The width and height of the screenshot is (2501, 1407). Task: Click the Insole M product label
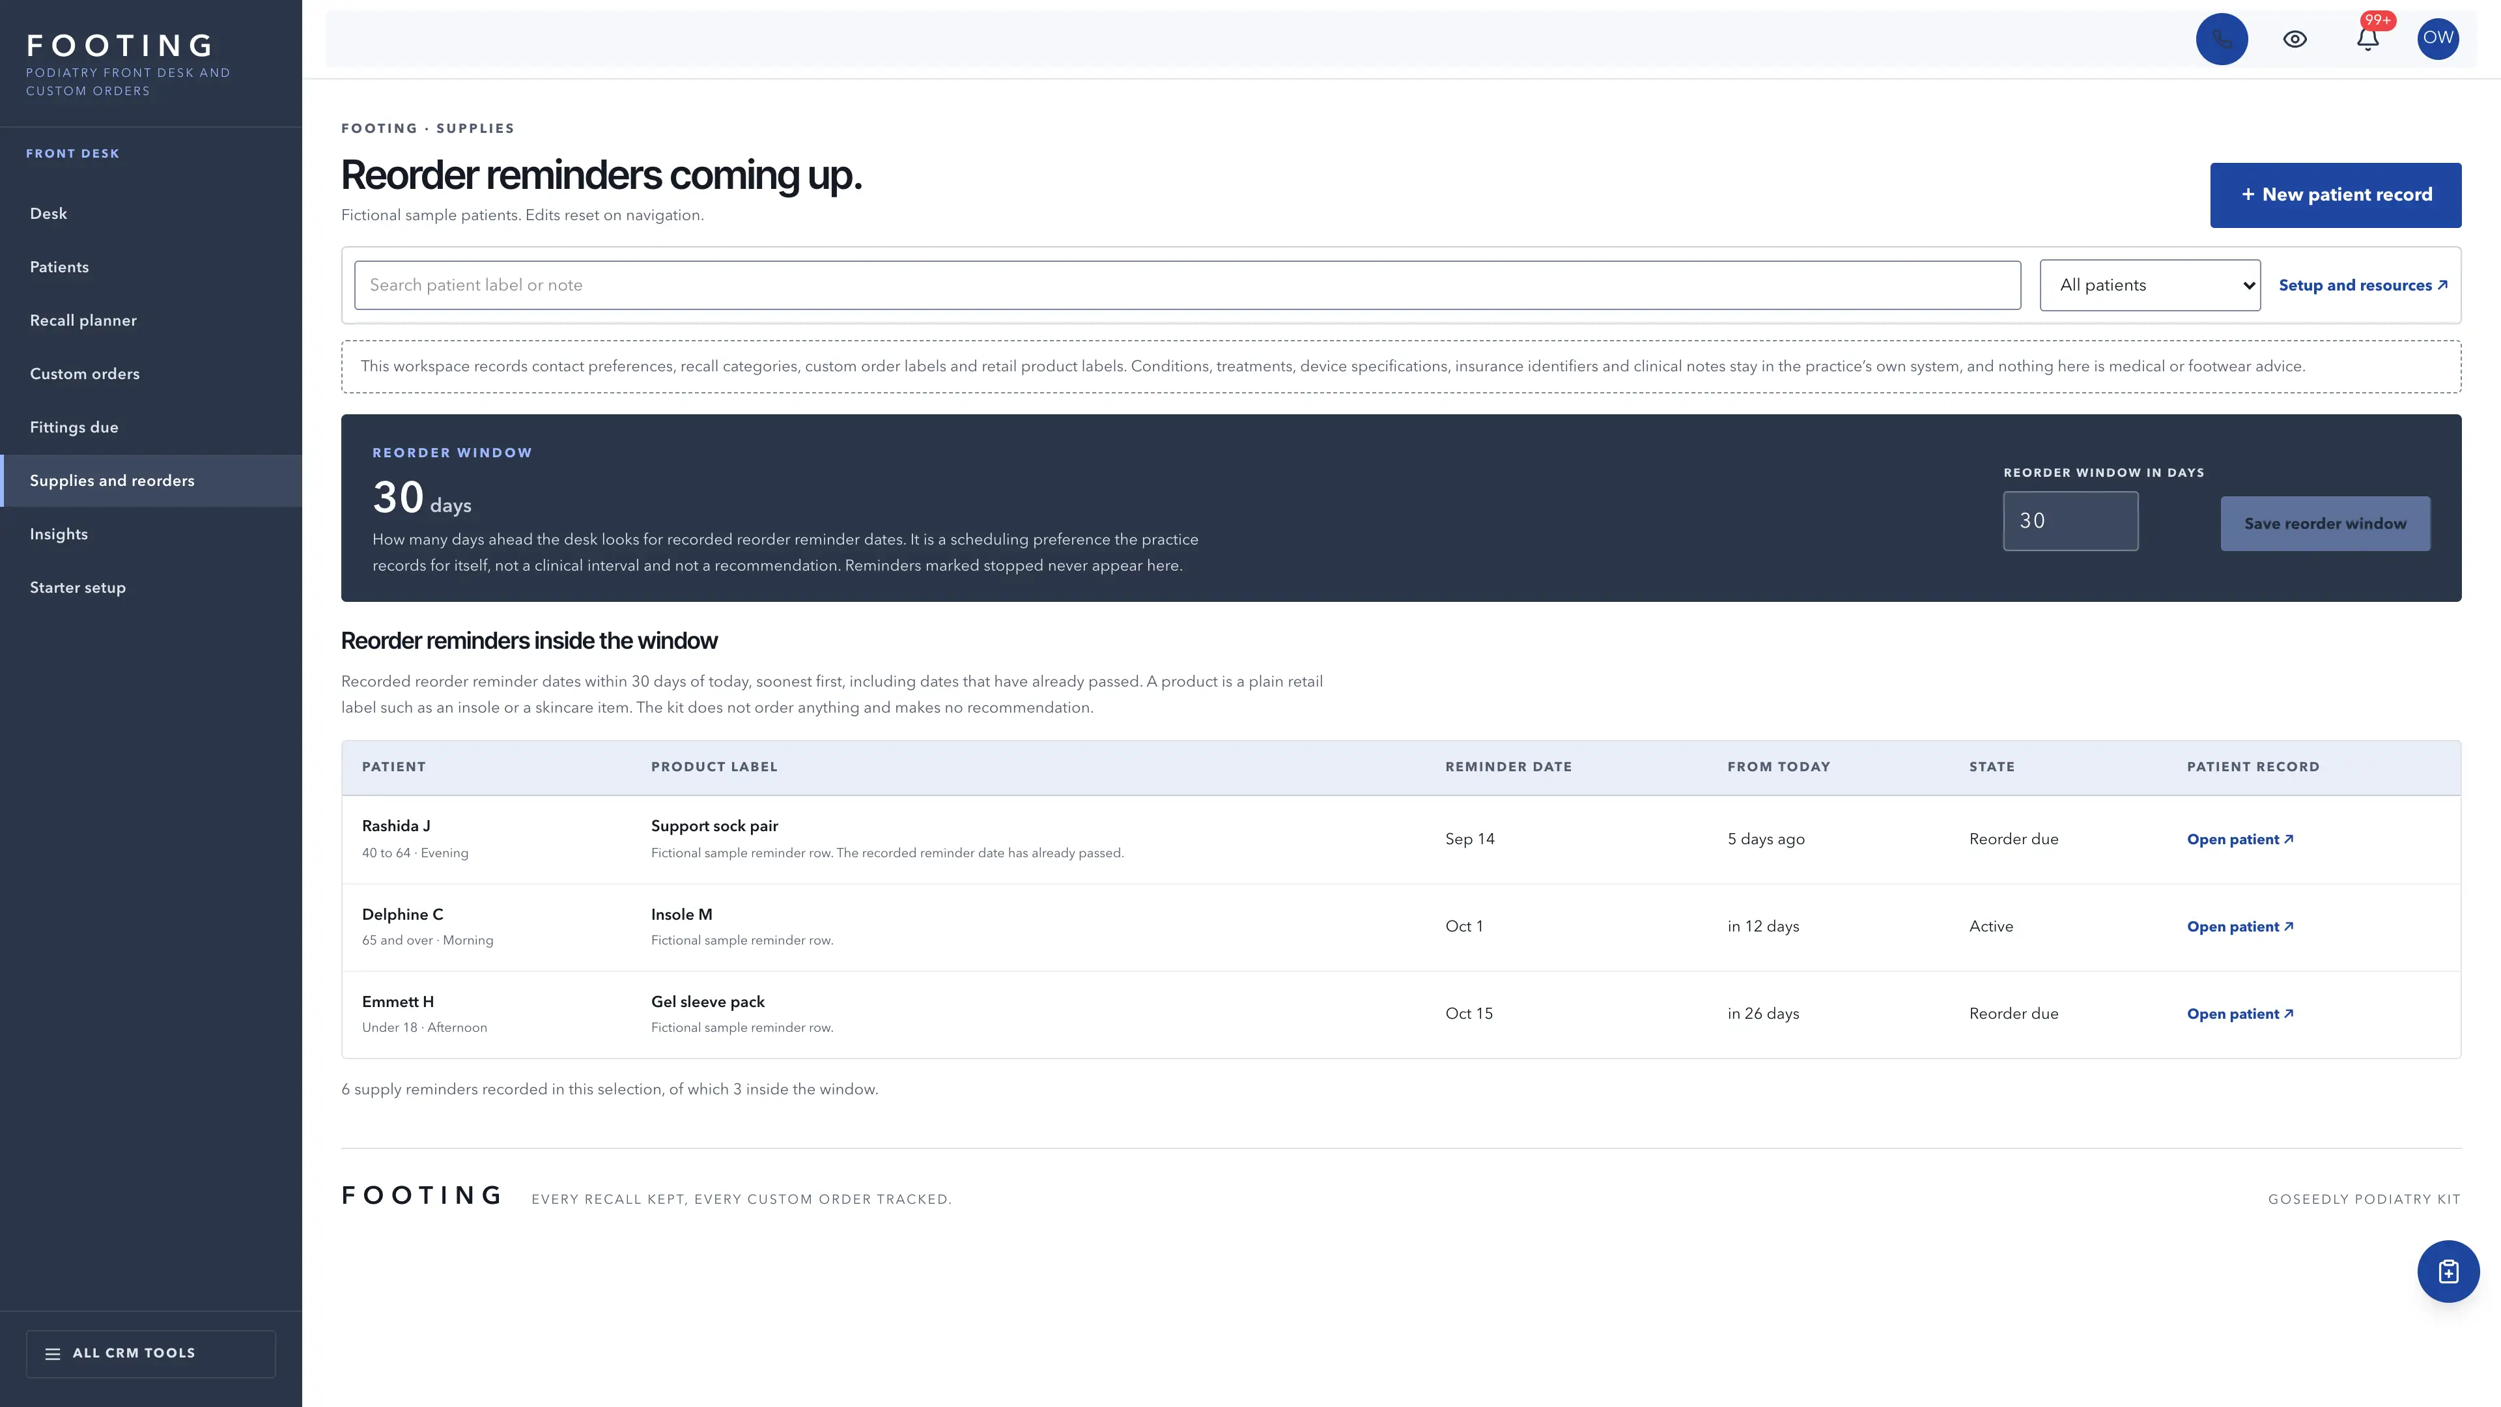(x=681, y=915)
